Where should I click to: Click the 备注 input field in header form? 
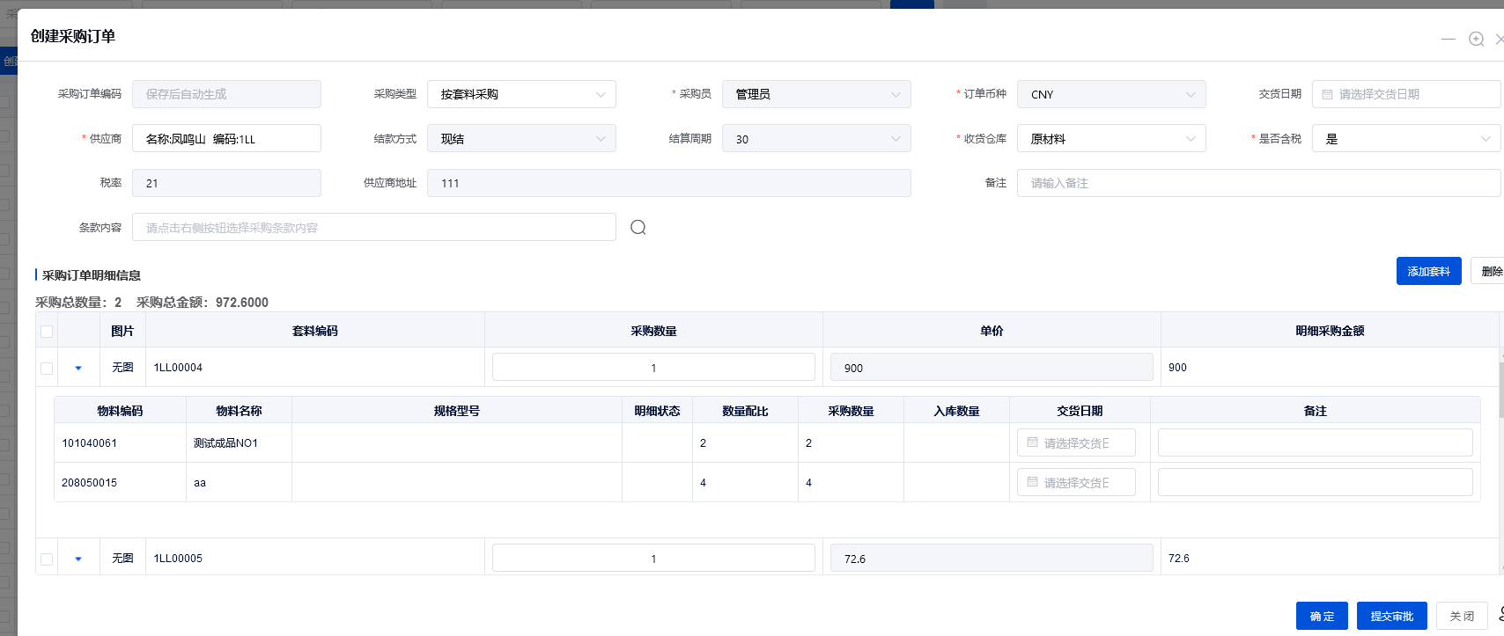1258,183
